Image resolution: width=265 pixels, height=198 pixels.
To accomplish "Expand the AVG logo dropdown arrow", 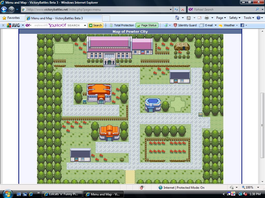I will point(23,25).
